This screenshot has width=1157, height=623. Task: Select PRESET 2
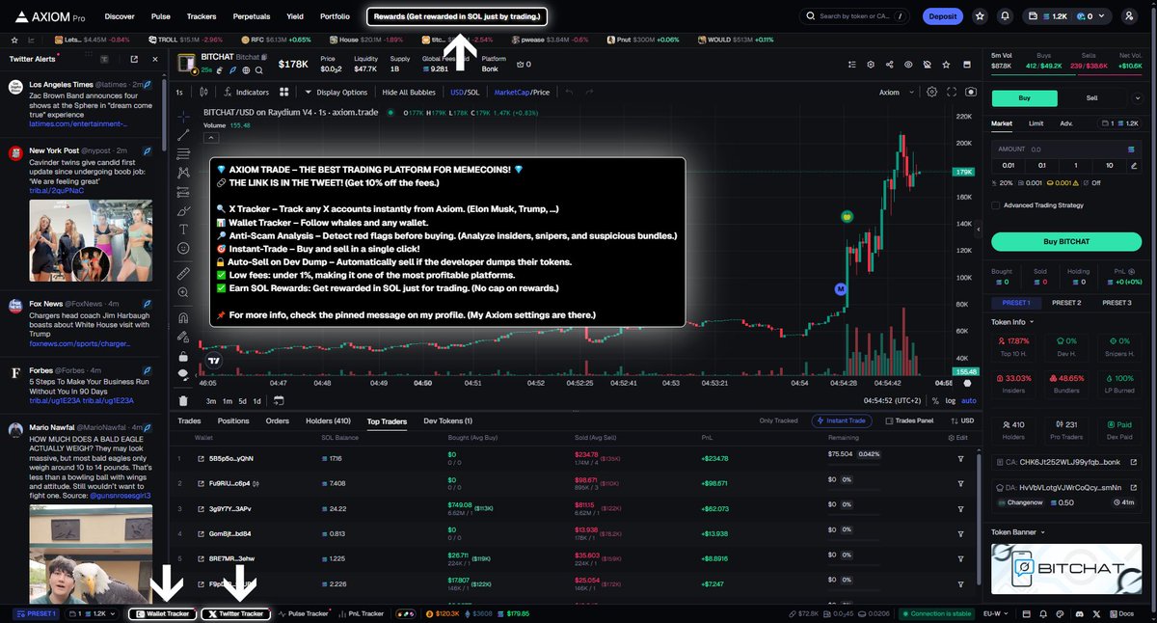click(x=1065, y=303)
